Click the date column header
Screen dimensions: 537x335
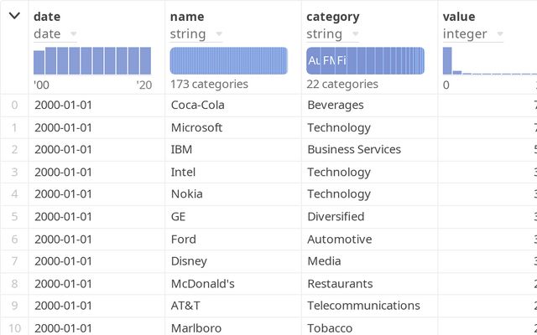(x=47, y=16)
